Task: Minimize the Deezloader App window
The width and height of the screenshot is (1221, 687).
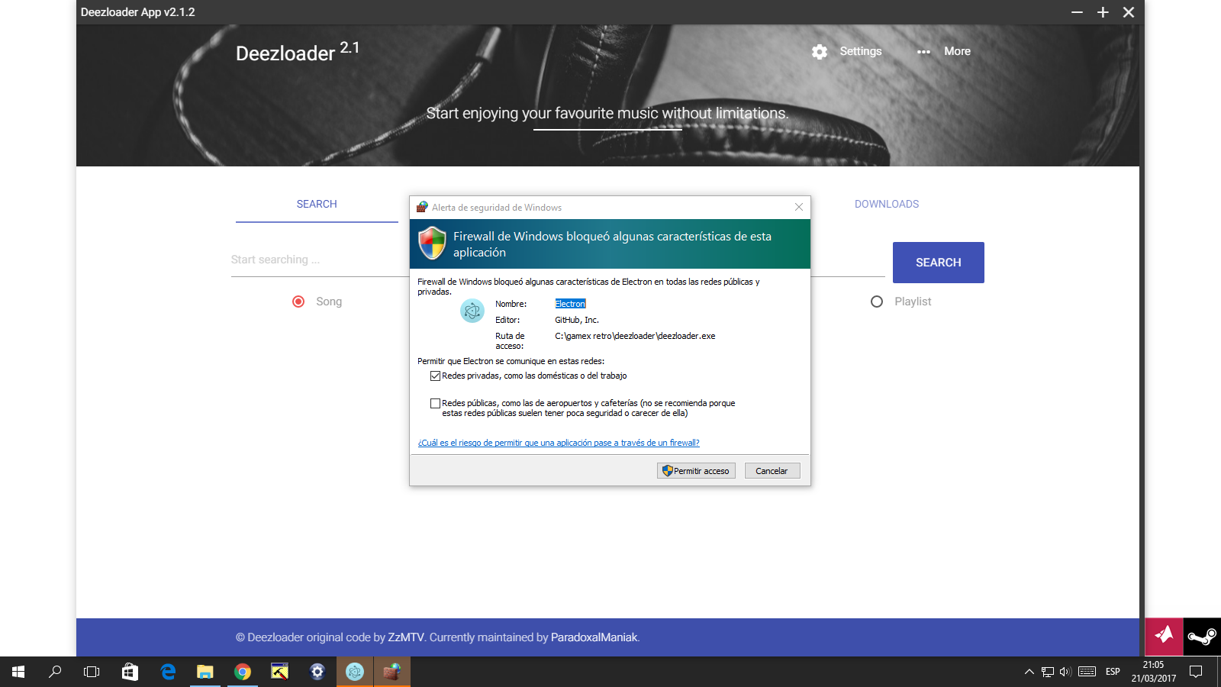Action: point(1077,12)
